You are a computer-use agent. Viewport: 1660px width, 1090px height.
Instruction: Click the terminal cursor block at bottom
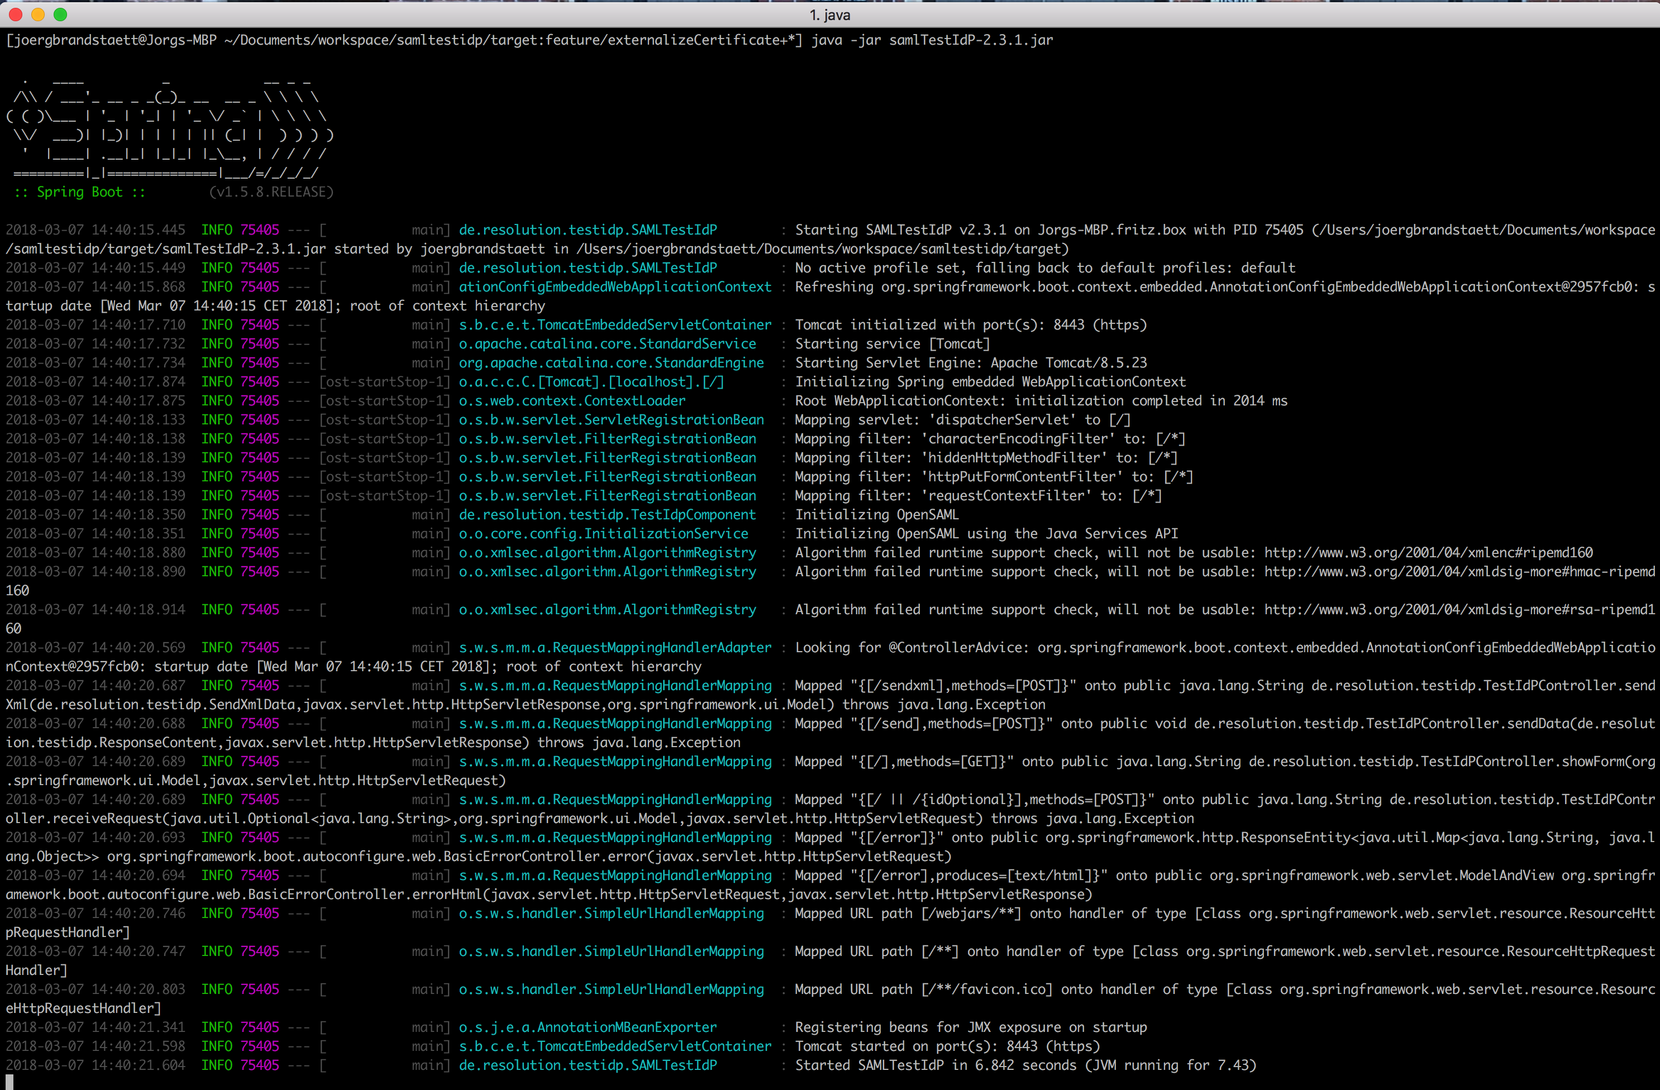[x=9, y=1082]
